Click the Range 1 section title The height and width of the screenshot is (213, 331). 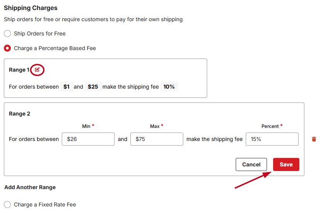pos(19,70)
